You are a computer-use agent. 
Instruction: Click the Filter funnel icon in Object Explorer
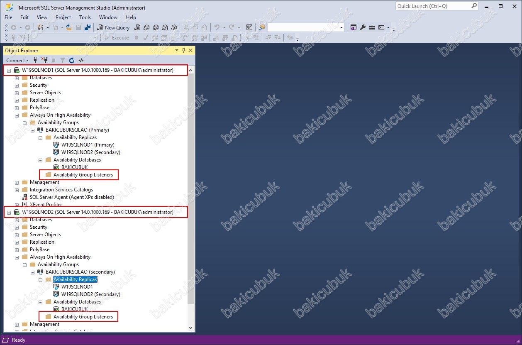click(x=62, y=60)
